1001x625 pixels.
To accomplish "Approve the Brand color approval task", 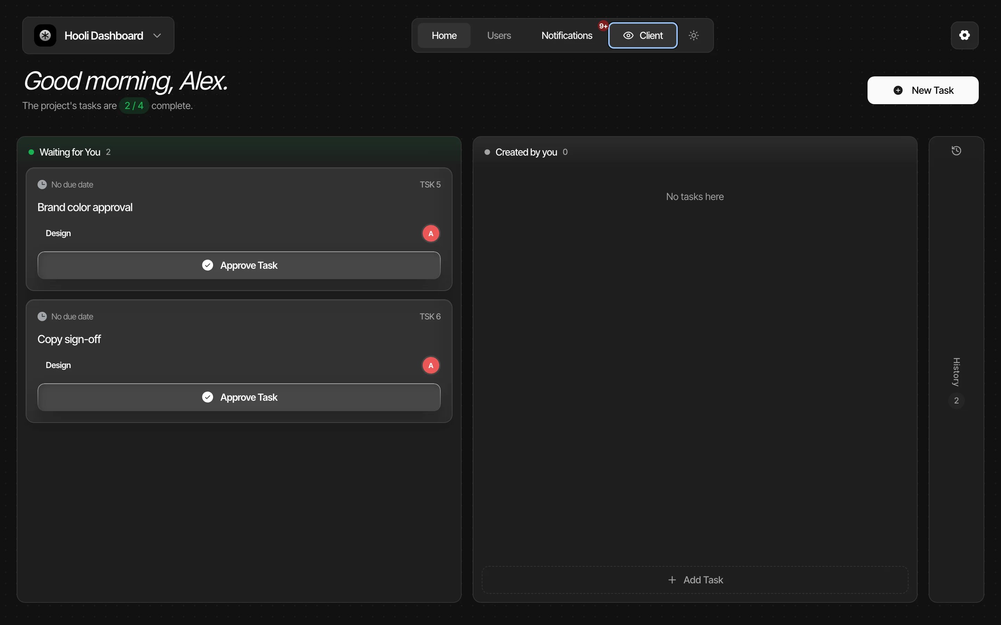I will point(239,265).
